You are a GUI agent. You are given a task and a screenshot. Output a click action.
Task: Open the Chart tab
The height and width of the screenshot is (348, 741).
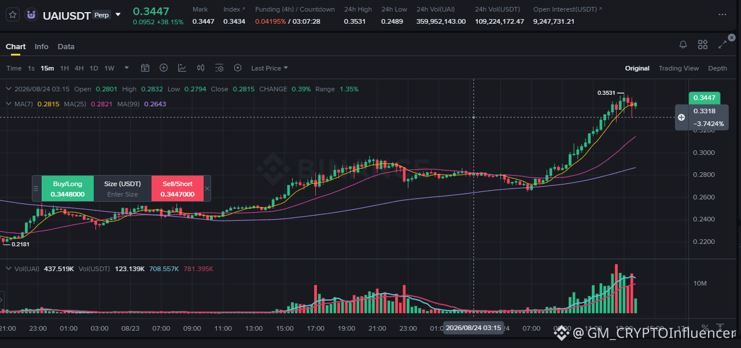pyautogui.click(x=16, y=46)
